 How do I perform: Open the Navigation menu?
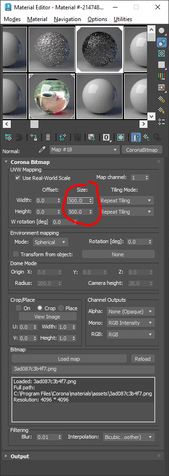point(67,19)
